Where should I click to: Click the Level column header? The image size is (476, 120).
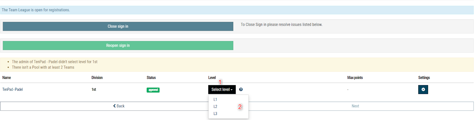coord(212,78)
